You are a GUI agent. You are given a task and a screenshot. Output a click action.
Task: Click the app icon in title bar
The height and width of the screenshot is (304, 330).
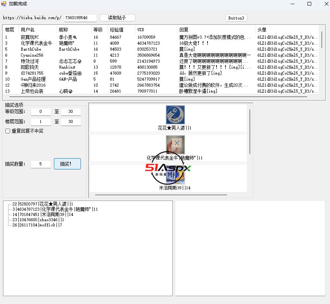[x=4, y=4]
